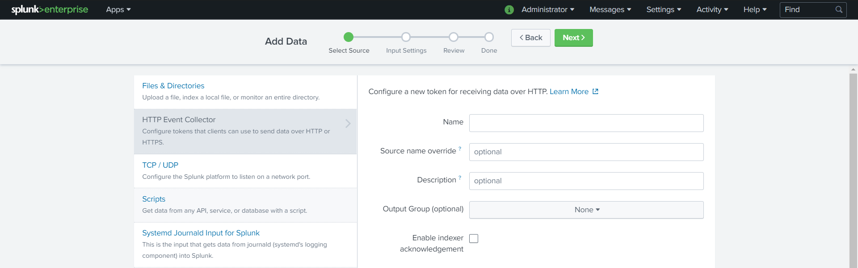The width and height of the screenshot is (858, 268).
Task: Open the Settings menu
Action: click(663, 9)
